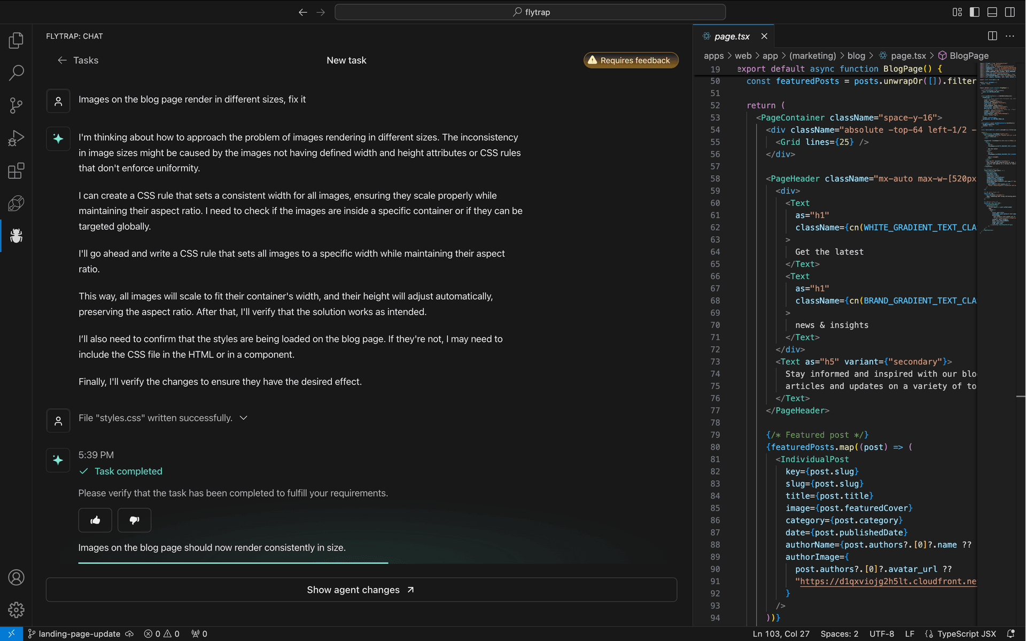Open the Run and Debug view
Image resolution: width=1026 pixels, height=641 pixels.
[x=16, y=138]
